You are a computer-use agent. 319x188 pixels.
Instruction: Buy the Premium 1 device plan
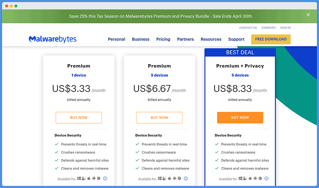79,118
